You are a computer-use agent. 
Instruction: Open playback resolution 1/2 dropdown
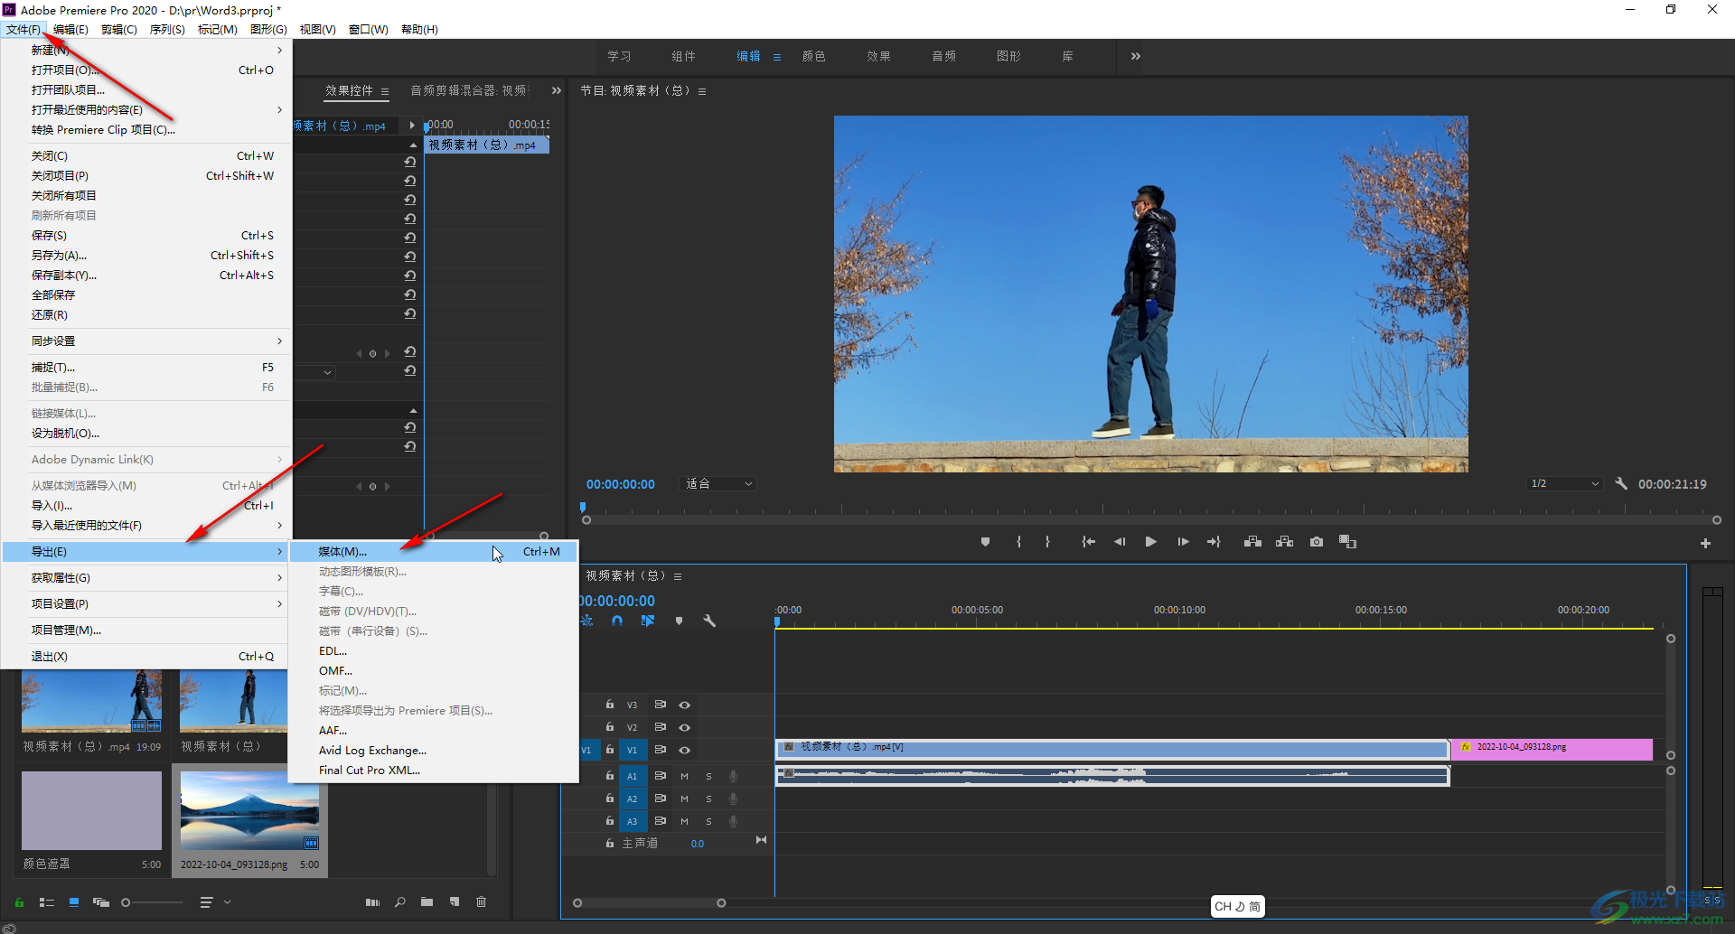click(x=1565, y=484)
